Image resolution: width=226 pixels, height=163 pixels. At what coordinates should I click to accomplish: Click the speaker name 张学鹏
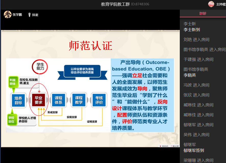point(17,15)
